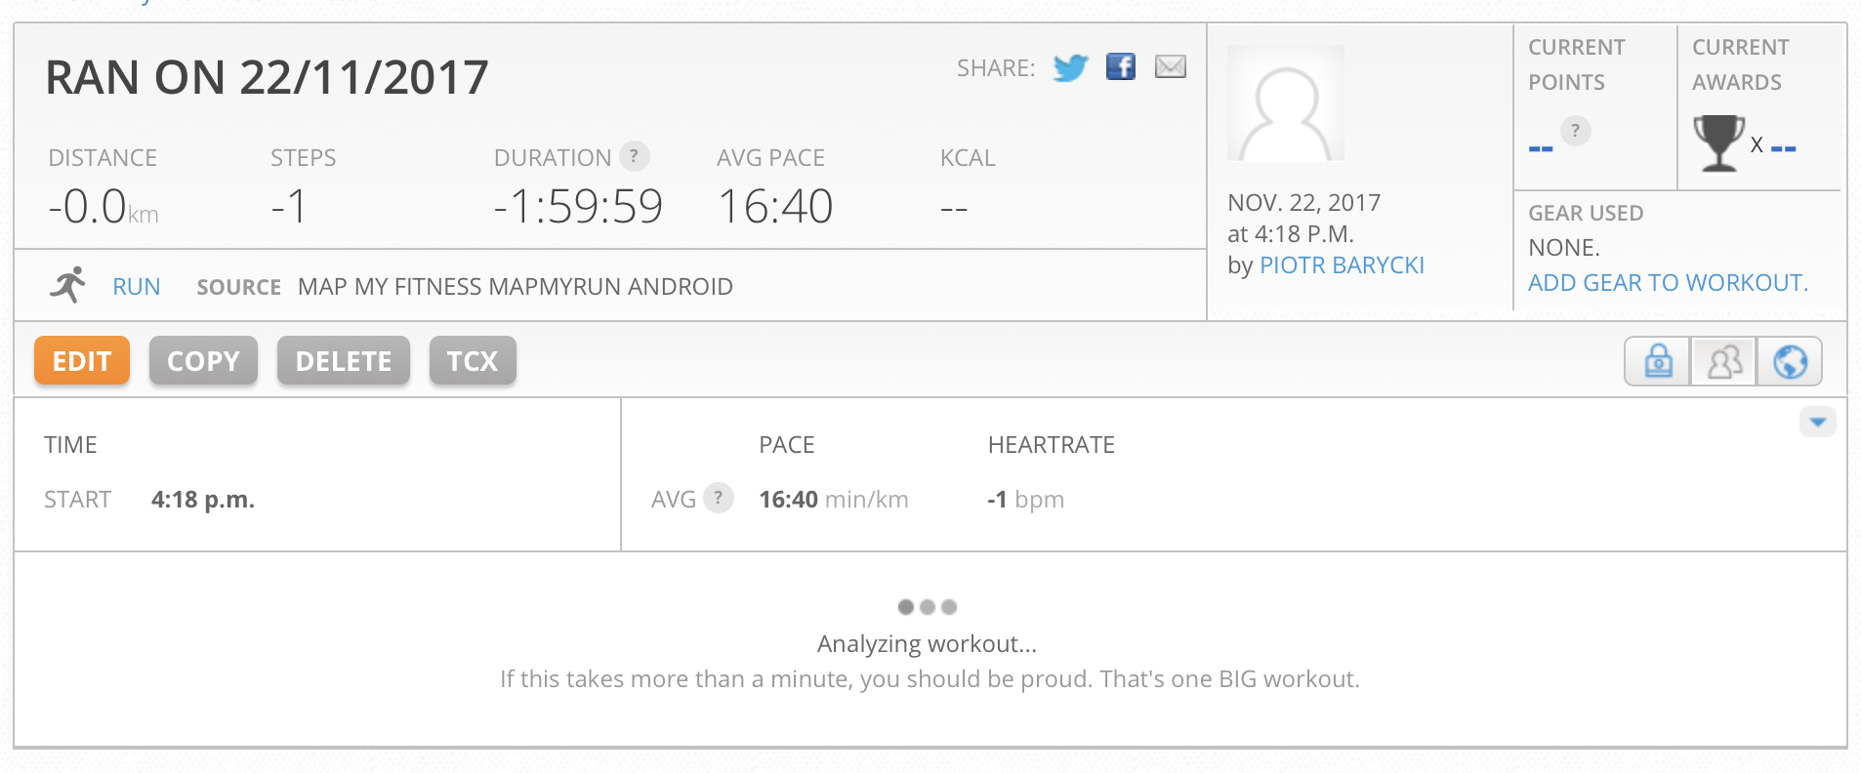Viewport: 1861px width, 773px height.
Task: Click the running figure icon
Action: [x=68, y=285]
